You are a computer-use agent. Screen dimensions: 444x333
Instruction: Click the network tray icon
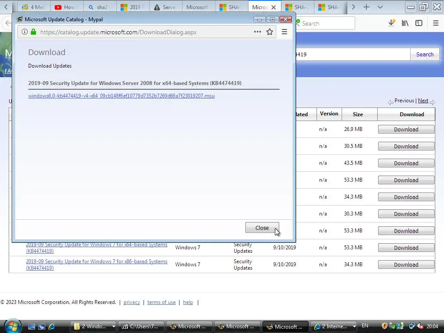[x=412, y=326]
